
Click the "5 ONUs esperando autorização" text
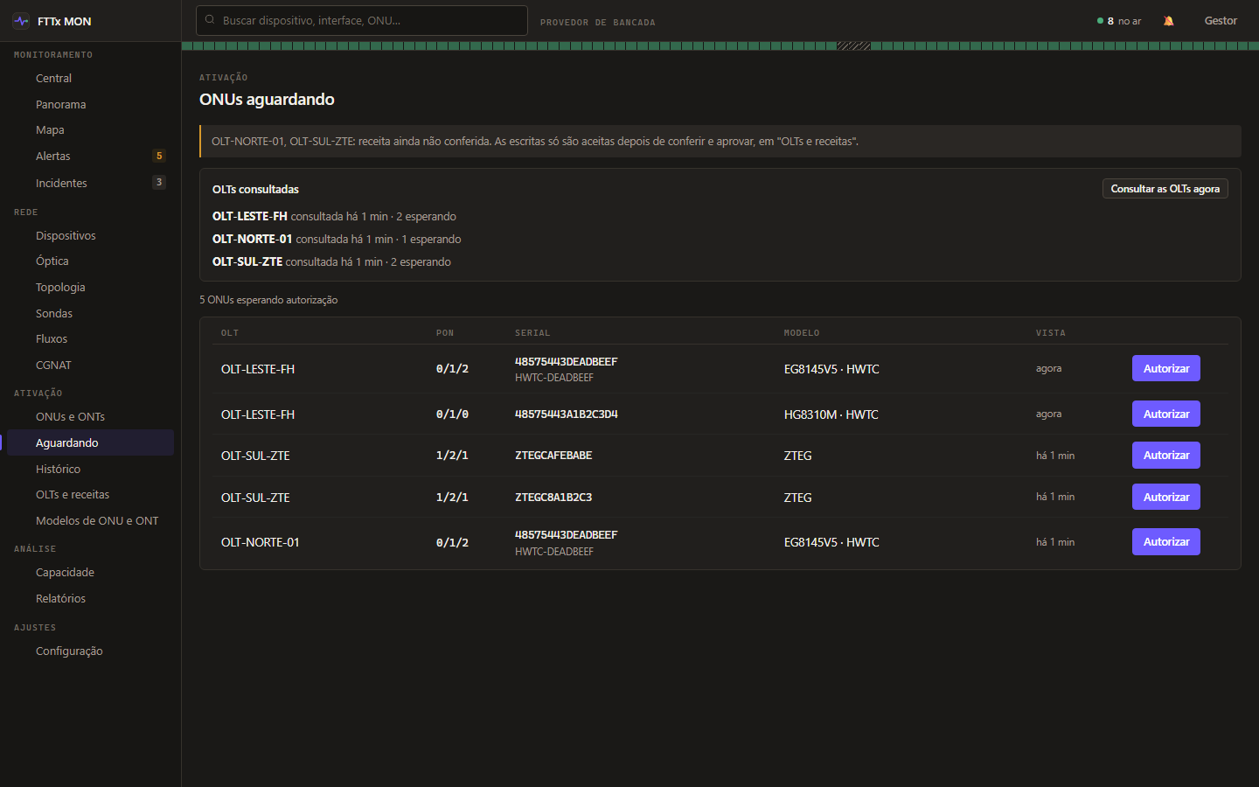coord(268,300)
